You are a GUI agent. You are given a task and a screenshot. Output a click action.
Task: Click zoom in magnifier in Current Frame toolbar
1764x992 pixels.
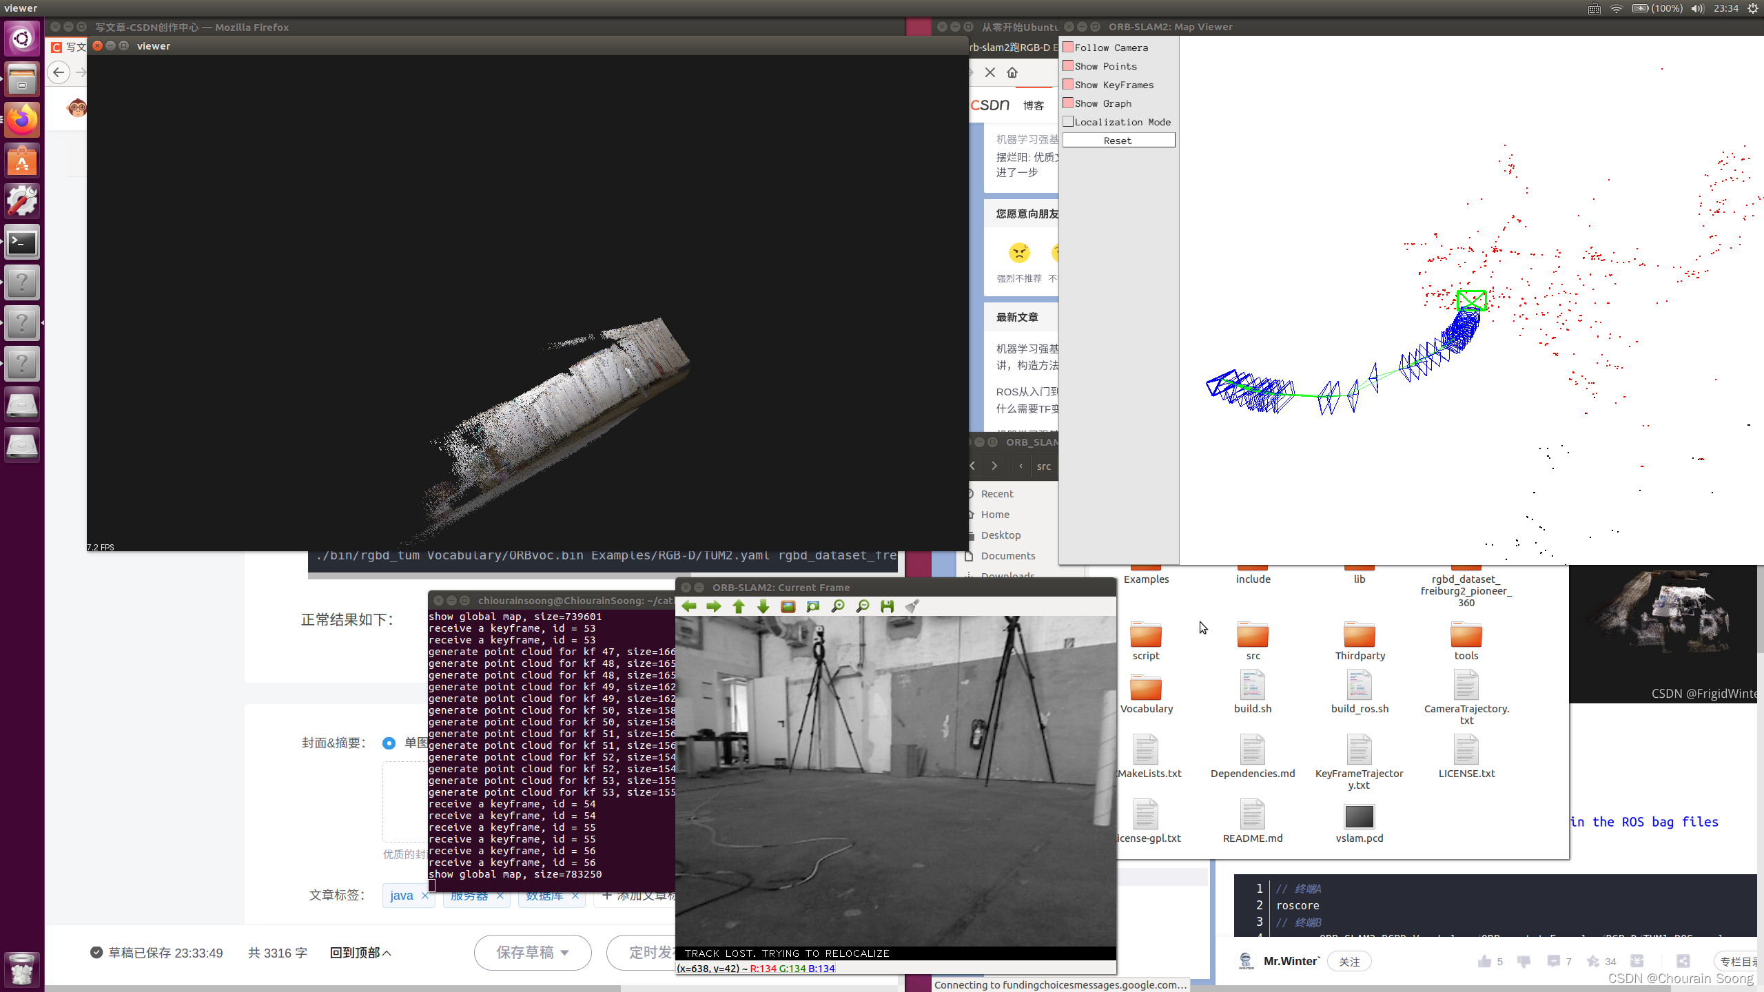(x=838, y=606)
